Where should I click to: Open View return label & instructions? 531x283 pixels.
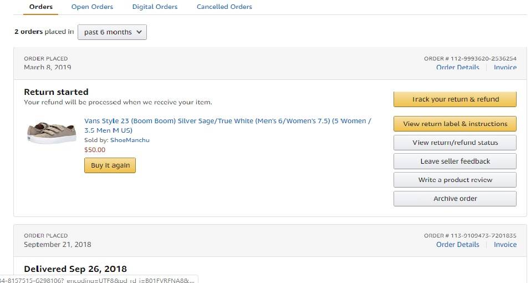pos(455,124)
